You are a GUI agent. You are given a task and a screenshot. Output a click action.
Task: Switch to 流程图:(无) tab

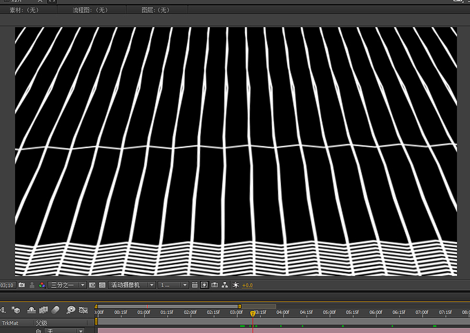pyautogui.click(x=90, y=10)
